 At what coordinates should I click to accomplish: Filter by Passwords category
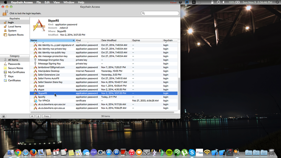point(15,64)
